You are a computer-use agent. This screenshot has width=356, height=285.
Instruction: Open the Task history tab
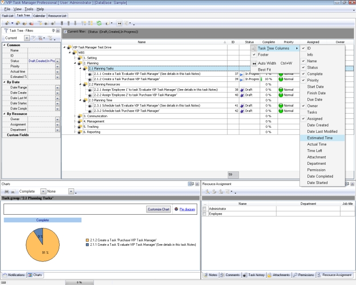point(254,275)
